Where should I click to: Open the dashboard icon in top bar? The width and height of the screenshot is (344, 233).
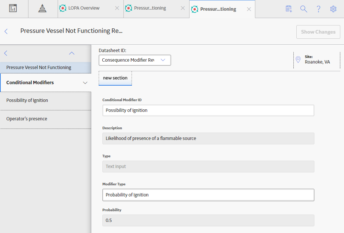click(x=13, y=8)
